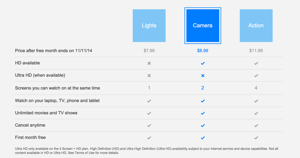Screen dimensions: 300x158
Task: Select the Camera plan tile
Action: coord(202,25)
